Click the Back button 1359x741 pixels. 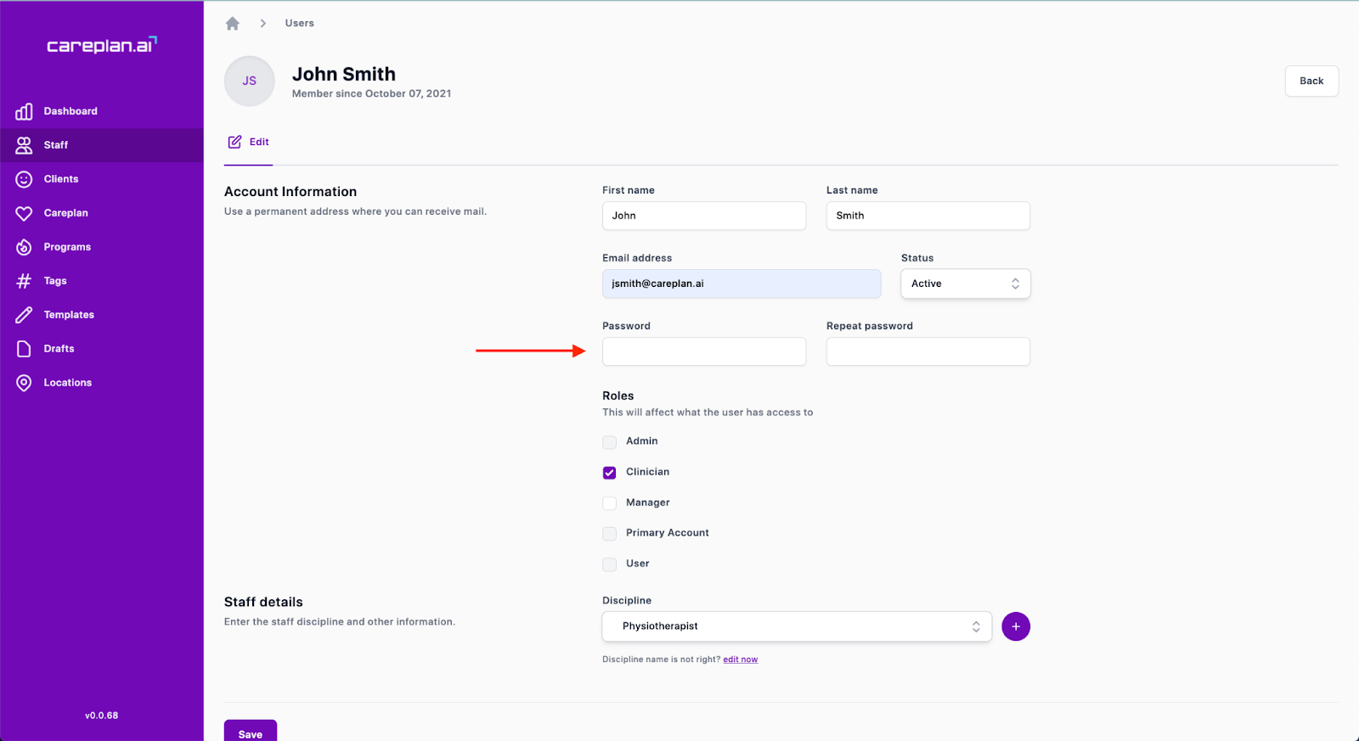click(x=1311, y=81)
